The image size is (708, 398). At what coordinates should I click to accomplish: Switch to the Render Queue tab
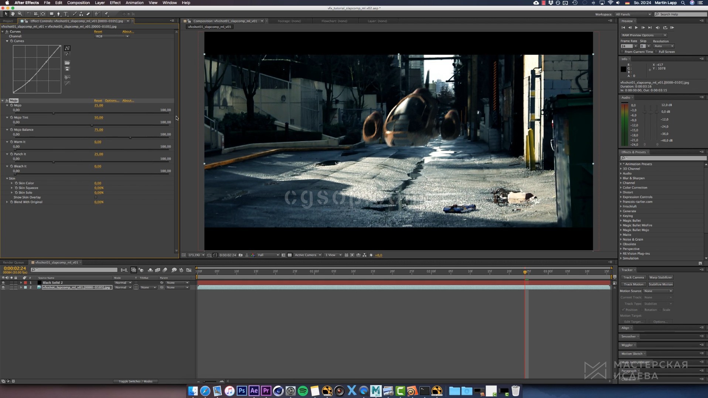pyautogui.click(x=14, y=263)
